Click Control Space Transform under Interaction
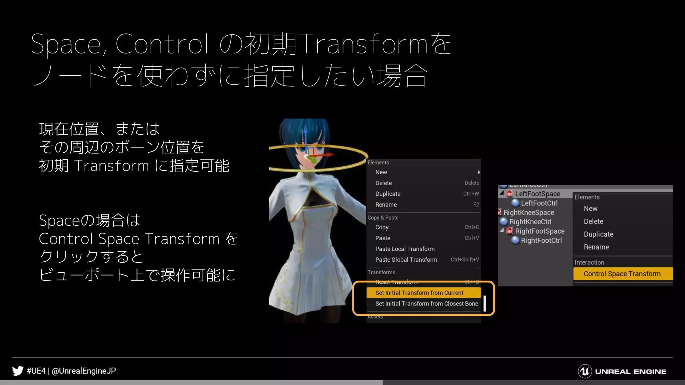The image size is (685, 385). point(623,274)
